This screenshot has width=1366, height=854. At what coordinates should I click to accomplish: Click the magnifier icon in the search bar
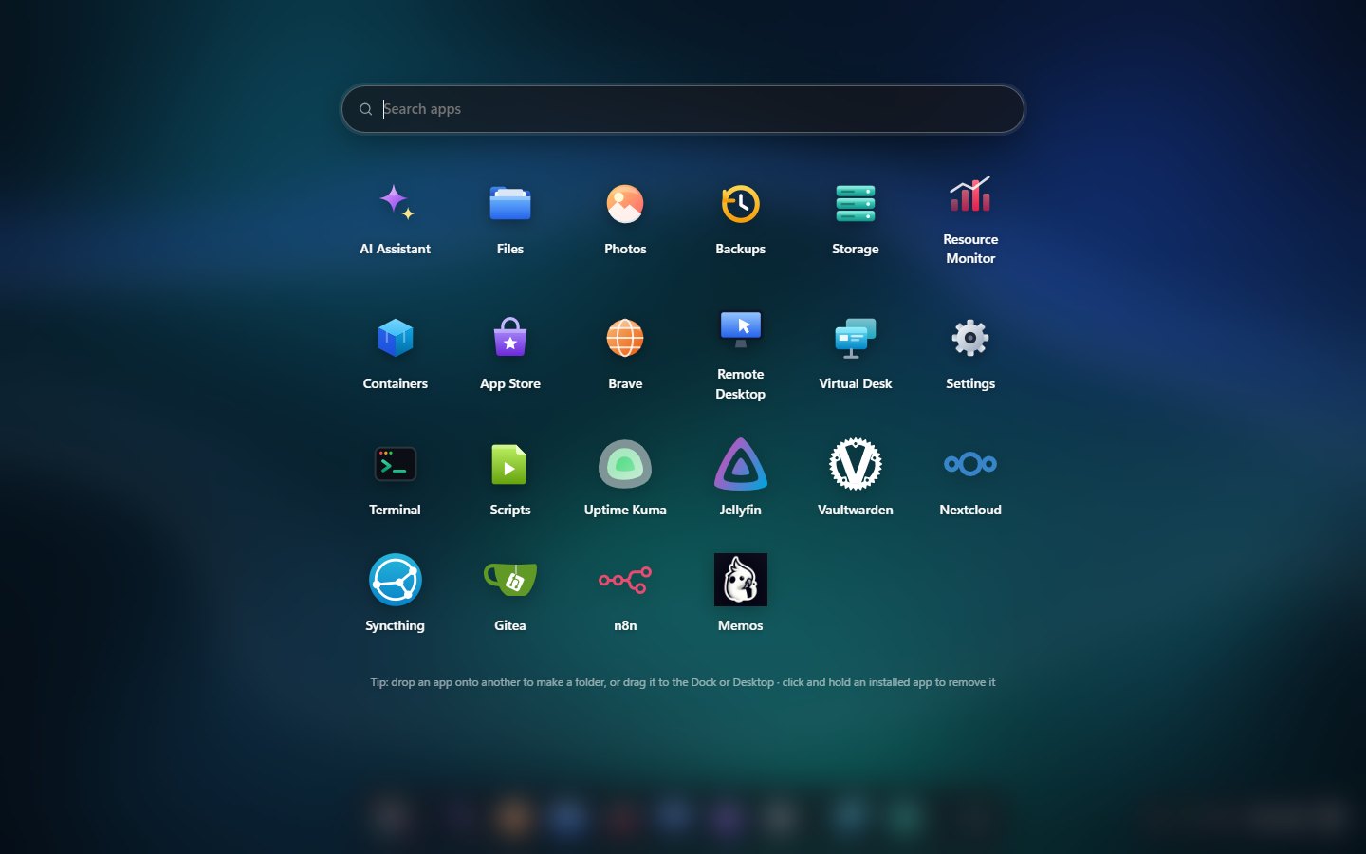[365, 109]
